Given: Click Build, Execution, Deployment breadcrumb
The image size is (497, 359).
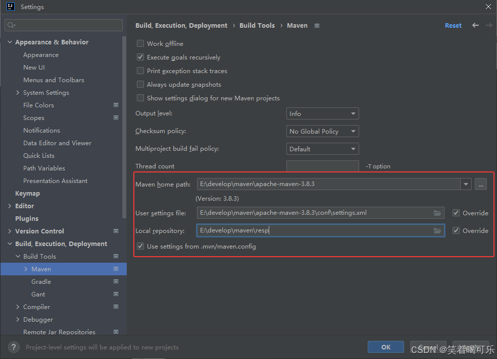Looking at the screenshot, I should tap(181, 26).
